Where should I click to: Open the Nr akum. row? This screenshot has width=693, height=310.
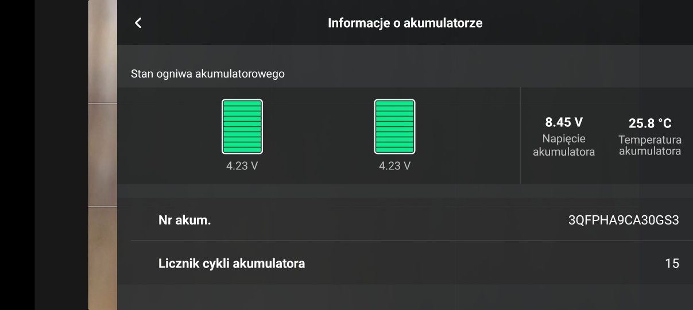click(x=405, y=219)
